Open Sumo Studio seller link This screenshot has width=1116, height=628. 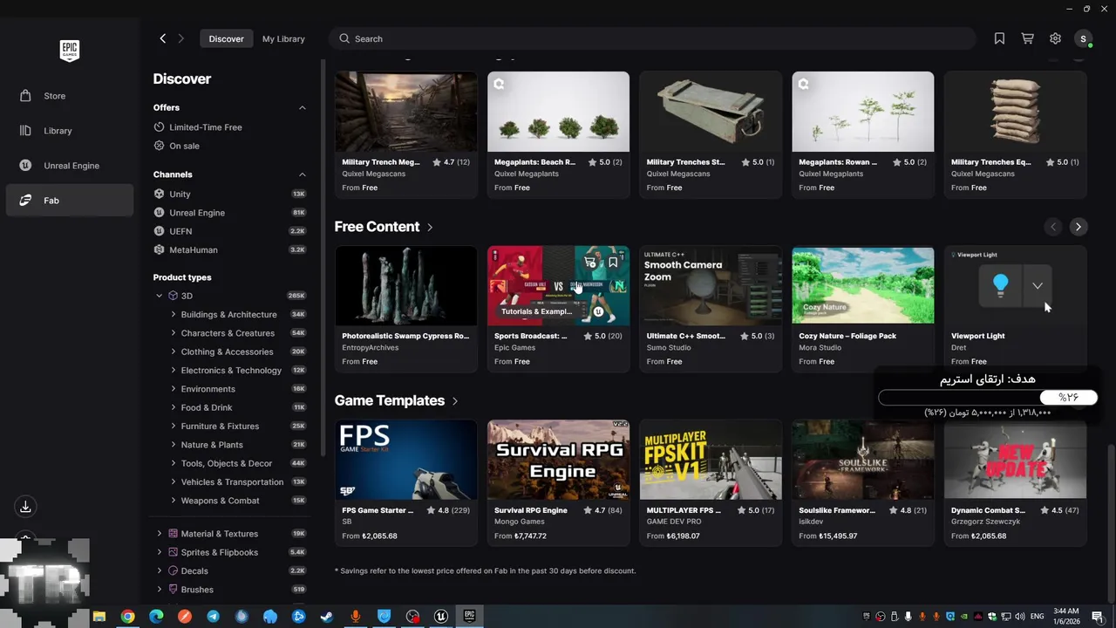tap(669, 347)
